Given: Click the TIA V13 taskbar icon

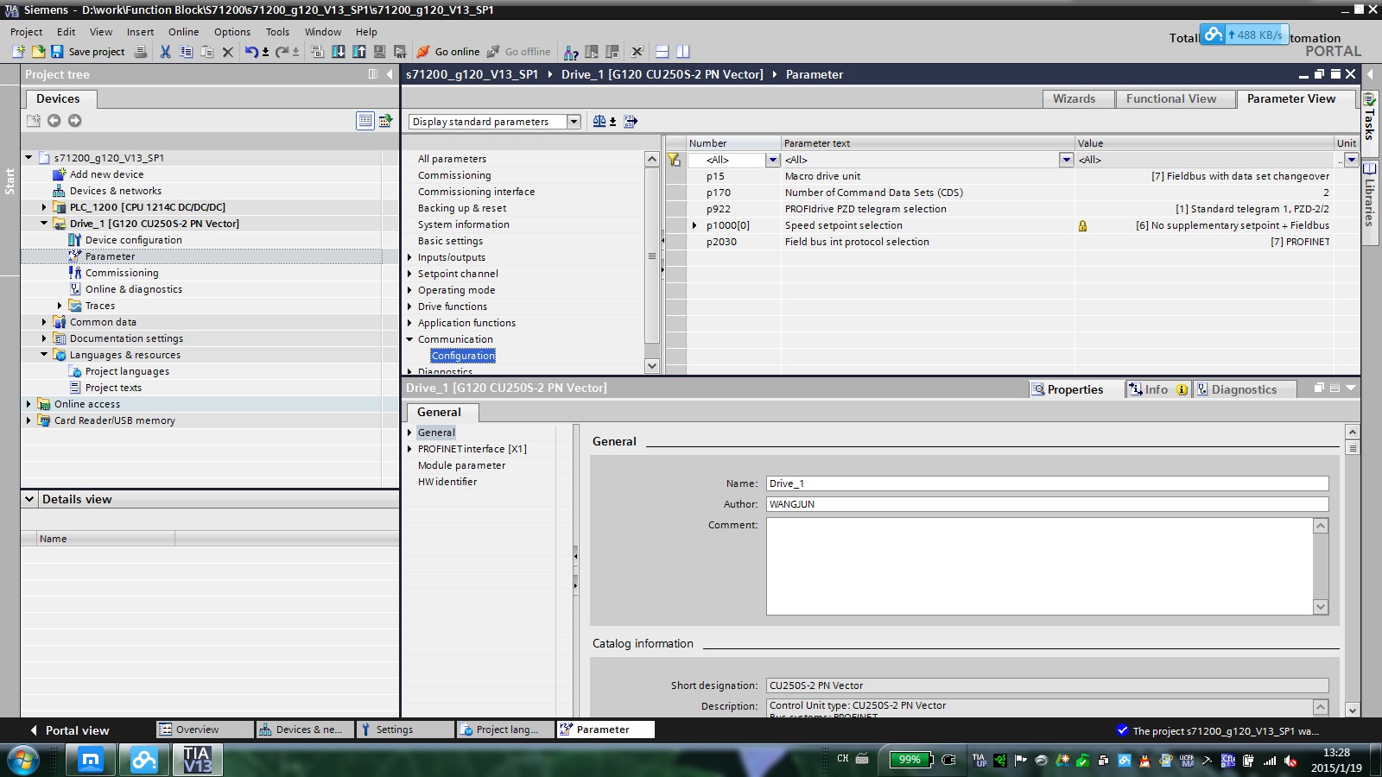Looking at the screenshot, I should (197, 761).
